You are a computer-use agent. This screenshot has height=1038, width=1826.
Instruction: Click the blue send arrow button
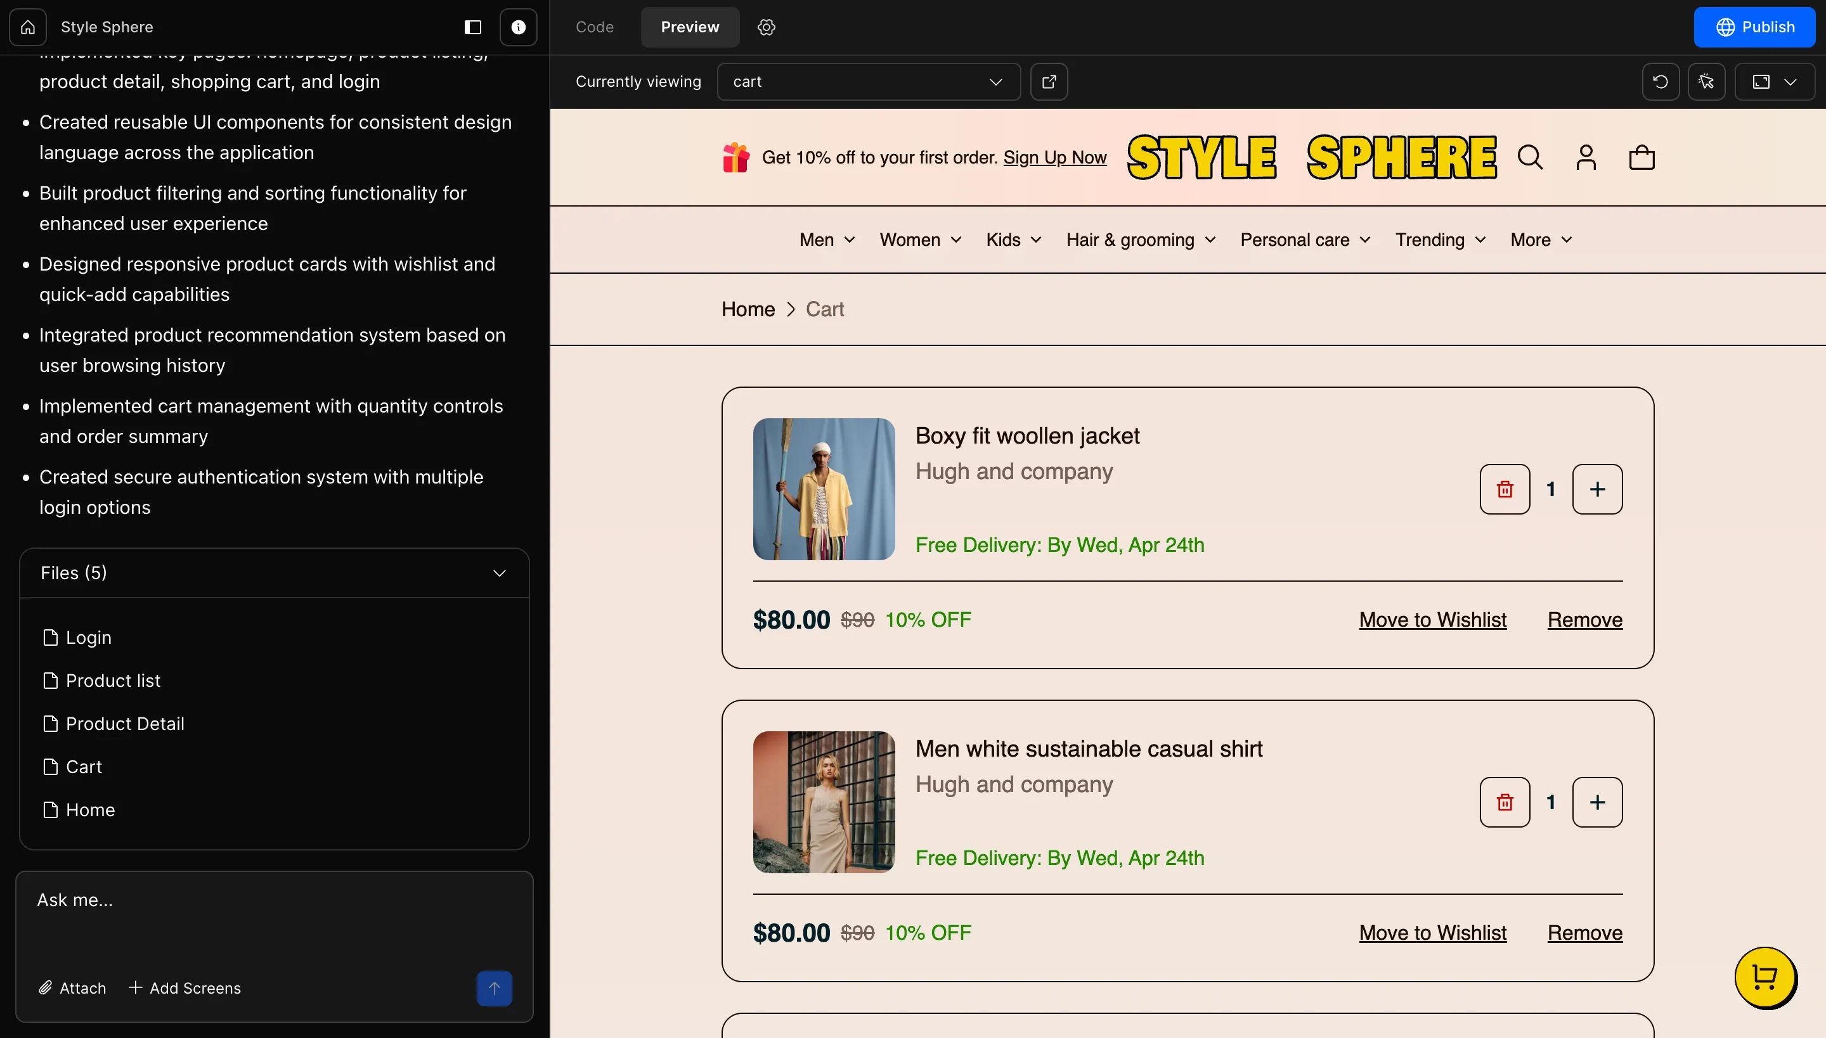click(495, 988)
